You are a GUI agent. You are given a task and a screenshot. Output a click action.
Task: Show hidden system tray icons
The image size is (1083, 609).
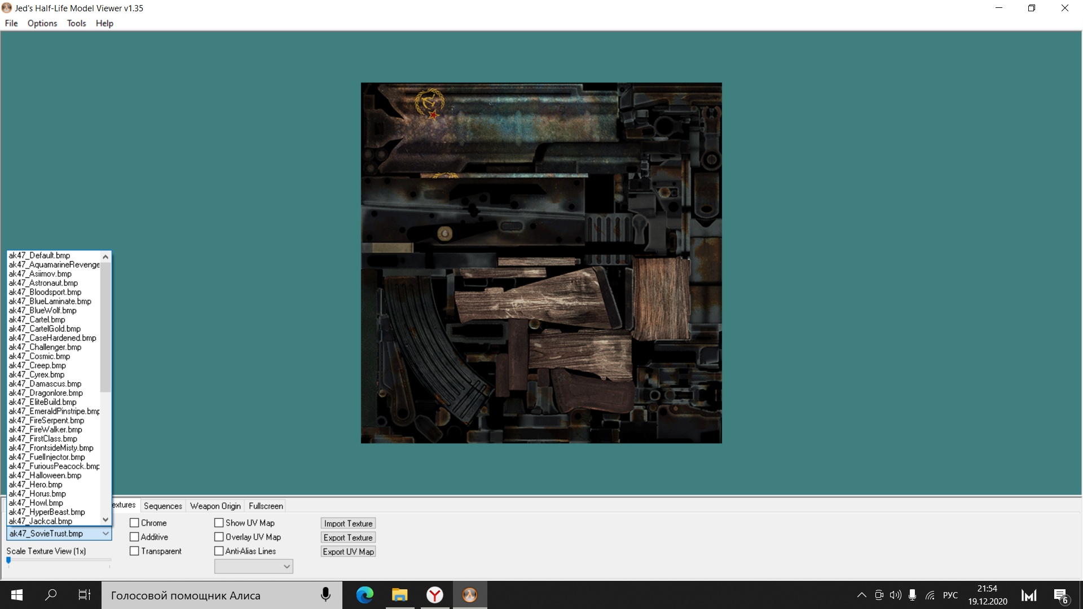point(862,595)
